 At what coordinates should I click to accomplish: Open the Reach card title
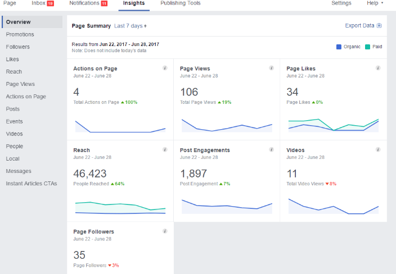pos(82,150)
